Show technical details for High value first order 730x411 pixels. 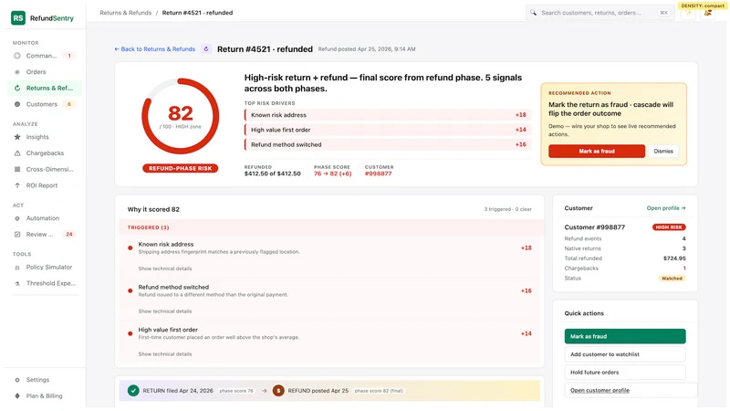(165, 353)
